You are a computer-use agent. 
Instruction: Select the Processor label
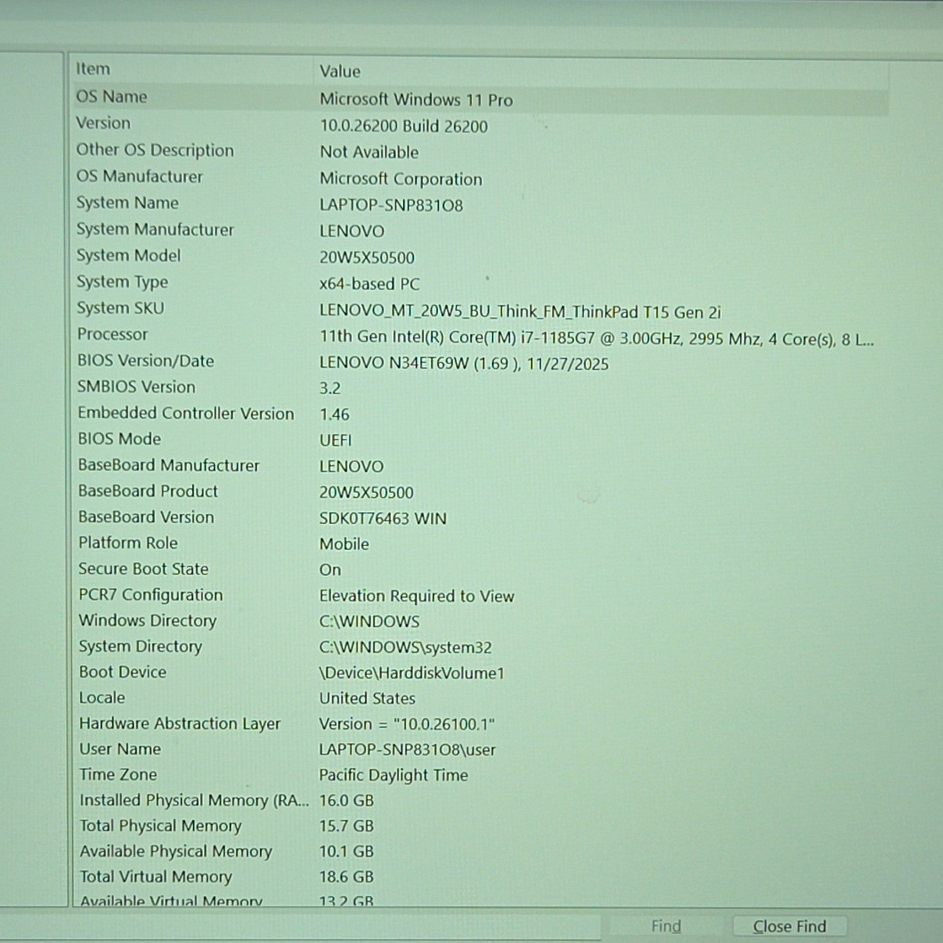coord(113,334)
